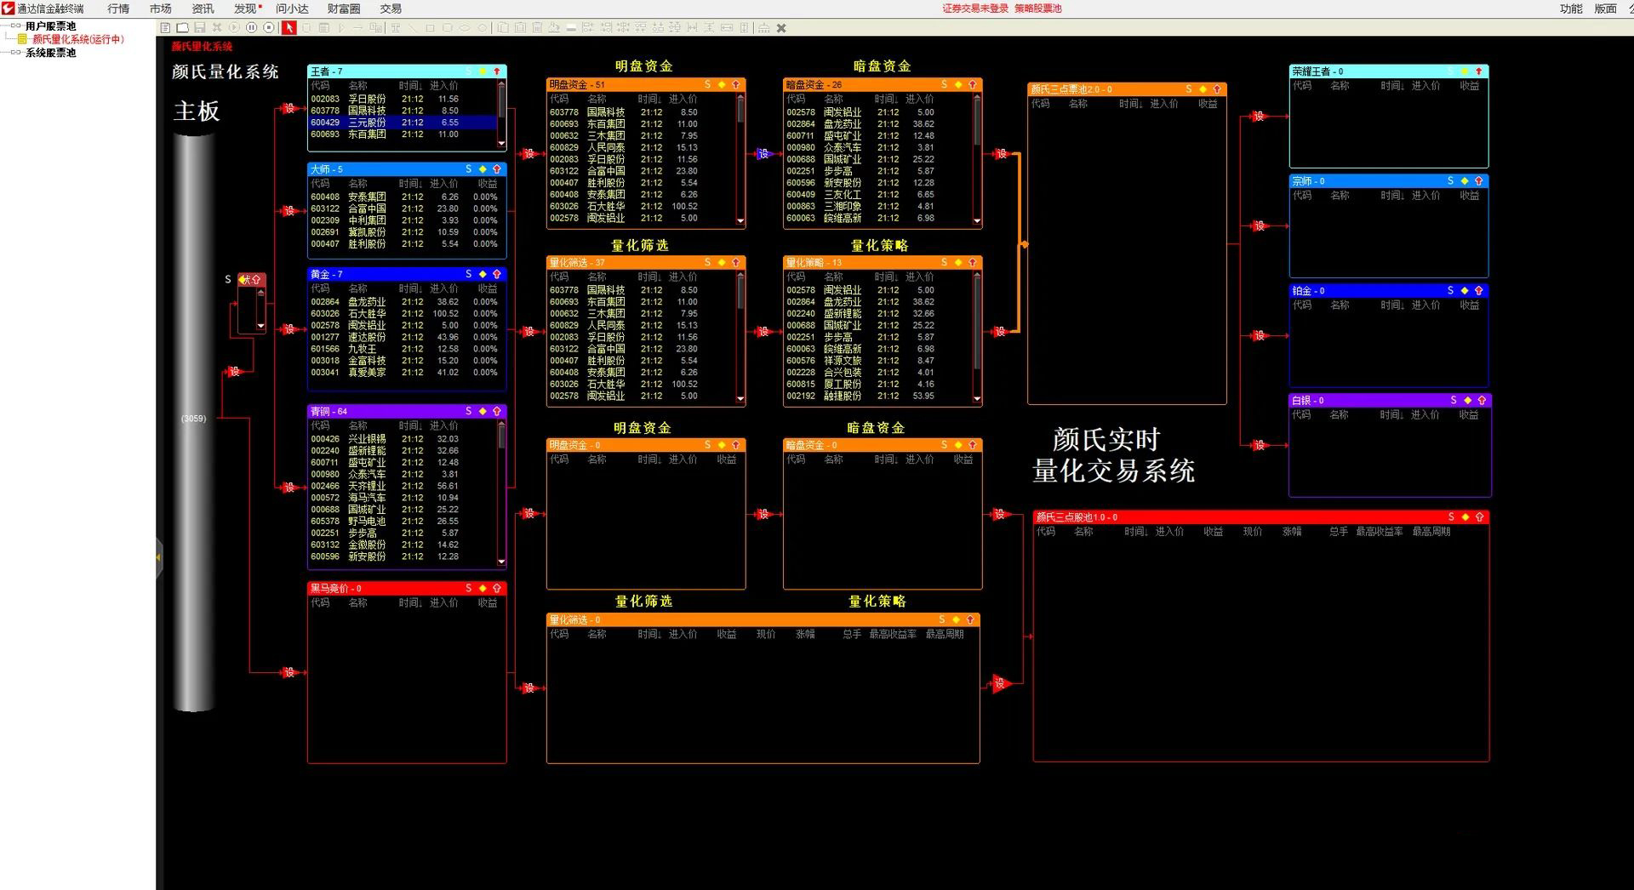Viewport: 1634px width, 890px height.
Task: Click scroll-down arrow in 青铜 panel scrollbar
Action: point(501,562)
